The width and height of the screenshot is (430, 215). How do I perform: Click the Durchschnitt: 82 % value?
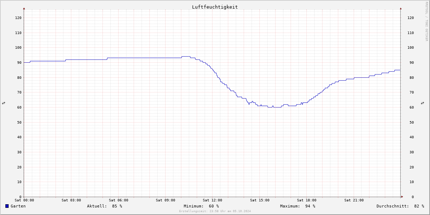pyautogui.click(x=400, y=206)
